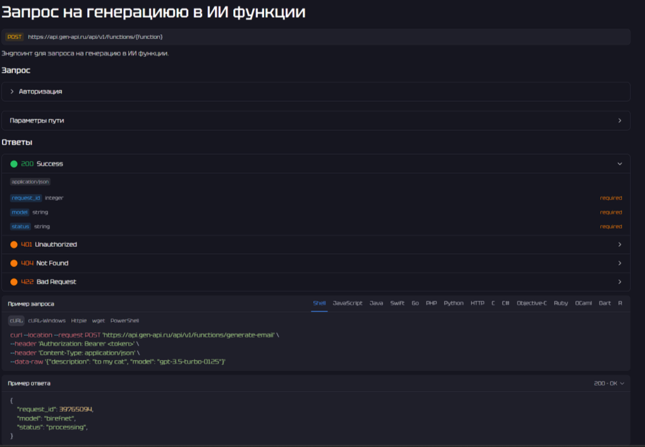This screenshot has width=645, height=447.
Task: Open the 404 Not Found response
Action: coord(619,263)
